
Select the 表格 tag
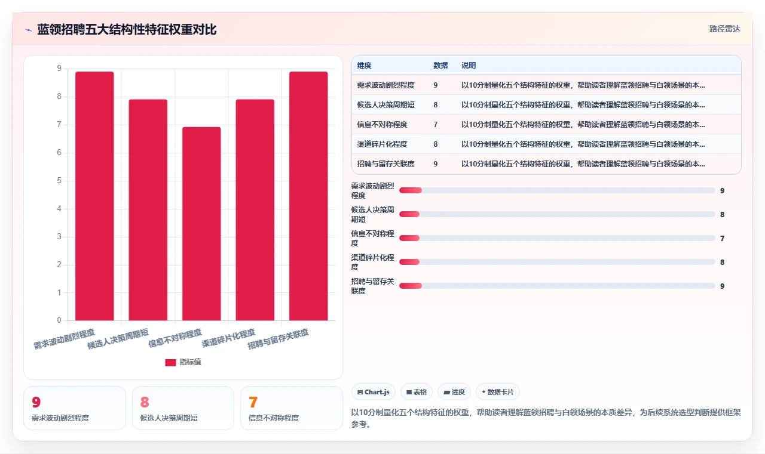tap(417, 392)
